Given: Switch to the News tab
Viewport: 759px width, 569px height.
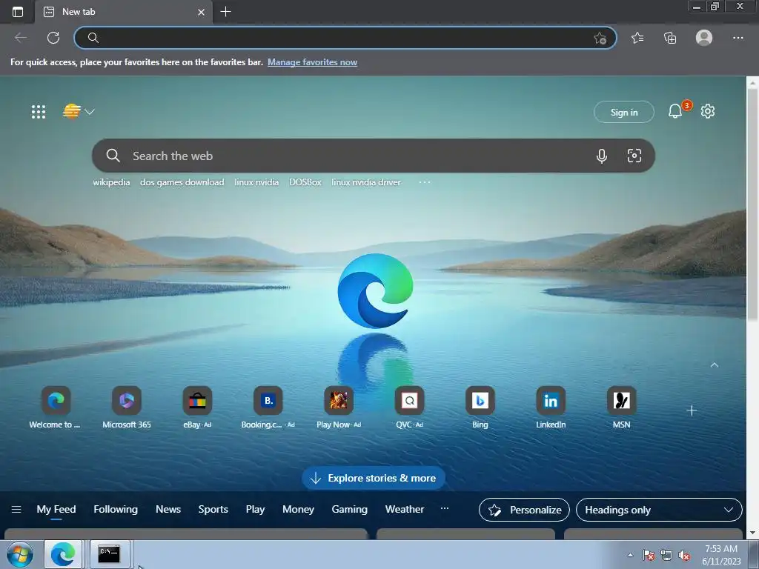Looking at the screenshot, I should (x=168, y=510).
